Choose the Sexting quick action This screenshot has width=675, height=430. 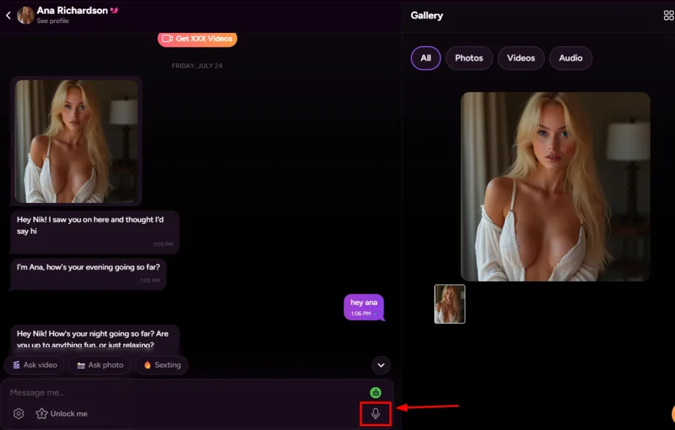coord(162,365)
